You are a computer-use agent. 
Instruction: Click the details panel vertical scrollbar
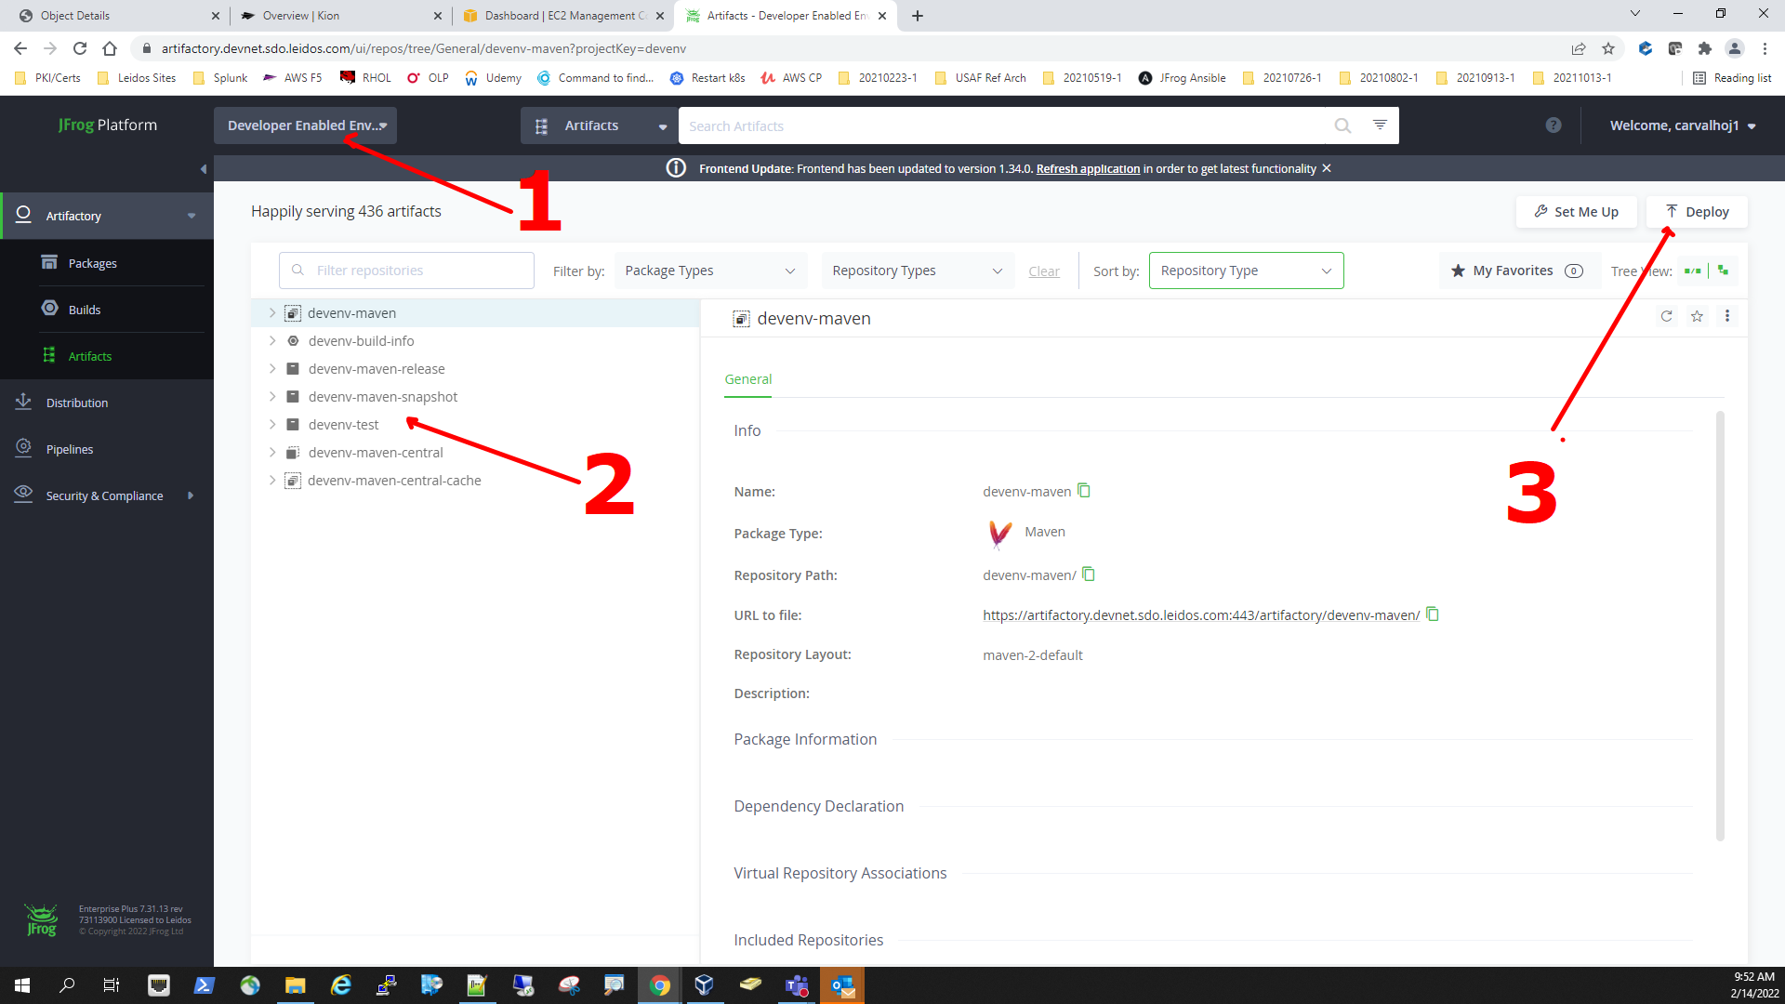click(x=1720, y=627)
